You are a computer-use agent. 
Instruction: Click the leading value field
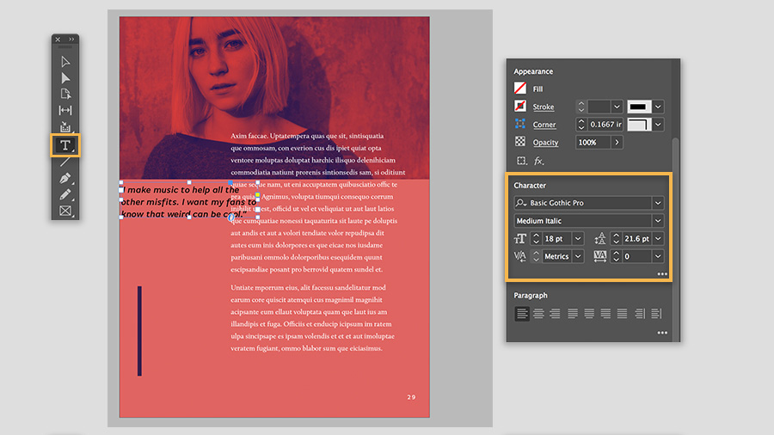click(636, 239)
